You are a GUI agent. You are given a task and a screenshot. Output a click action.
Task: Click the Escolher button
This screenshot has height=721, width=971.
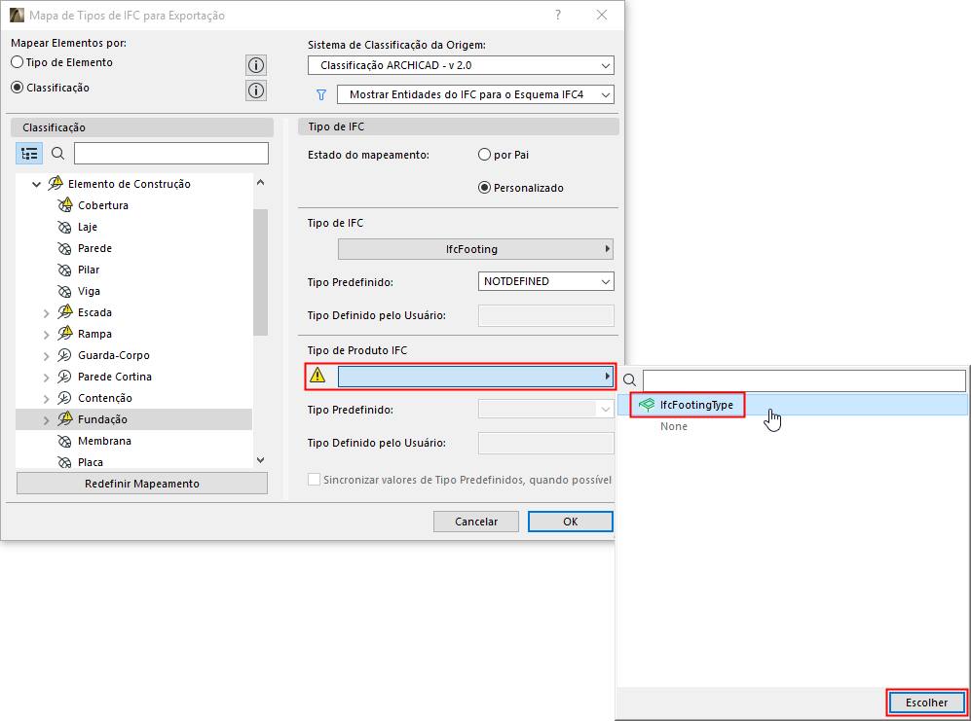pyautogui.click(x=926, y=703)
